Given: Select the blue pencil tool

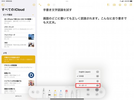Looking at the screenshot, I should (61, 94).
